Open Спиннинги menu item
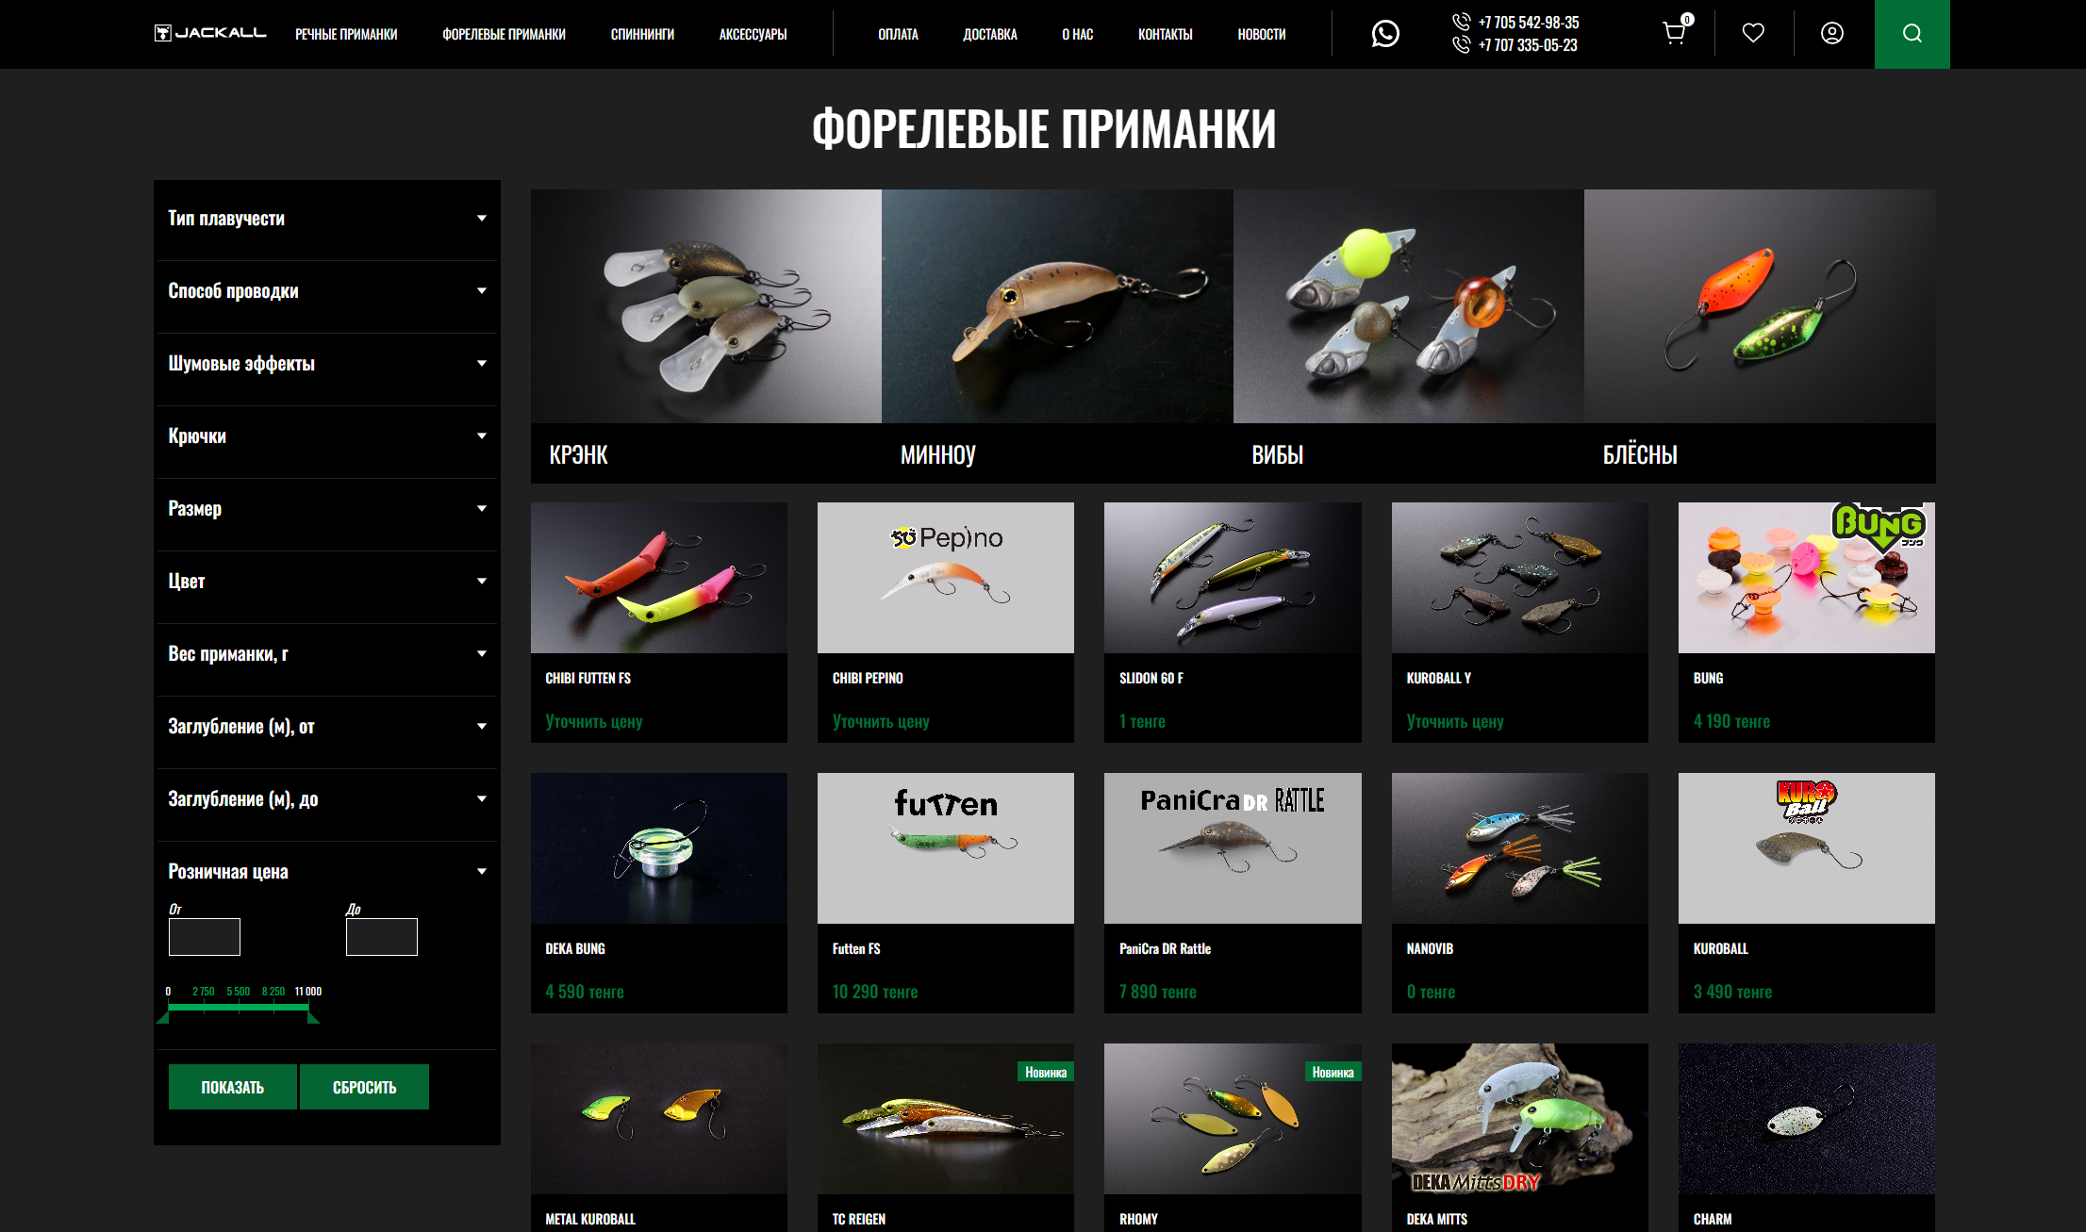This screenshot has width=2086, height=1232. [x=642, y=34]
